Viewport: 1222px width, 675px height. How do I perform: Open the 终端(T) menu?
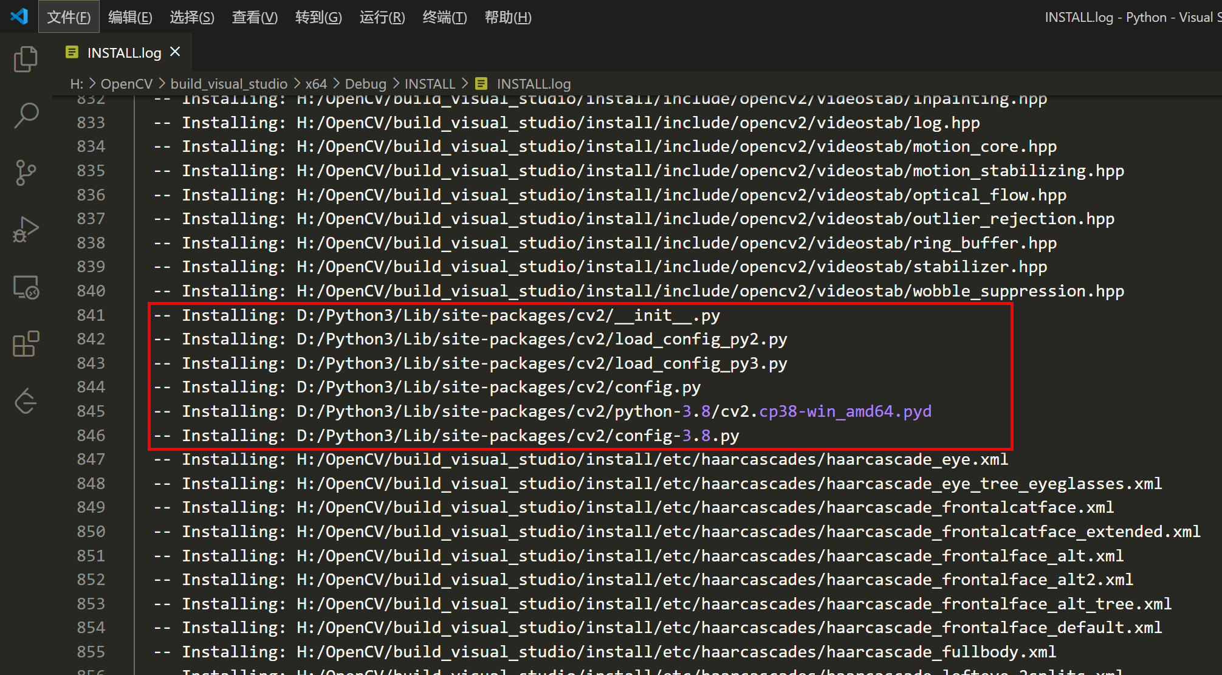click(x=445, y=17)
